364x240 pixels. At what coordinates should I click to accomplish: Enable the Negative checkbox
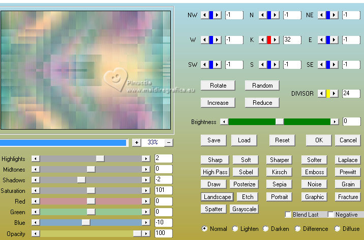[x=330, y=215]
